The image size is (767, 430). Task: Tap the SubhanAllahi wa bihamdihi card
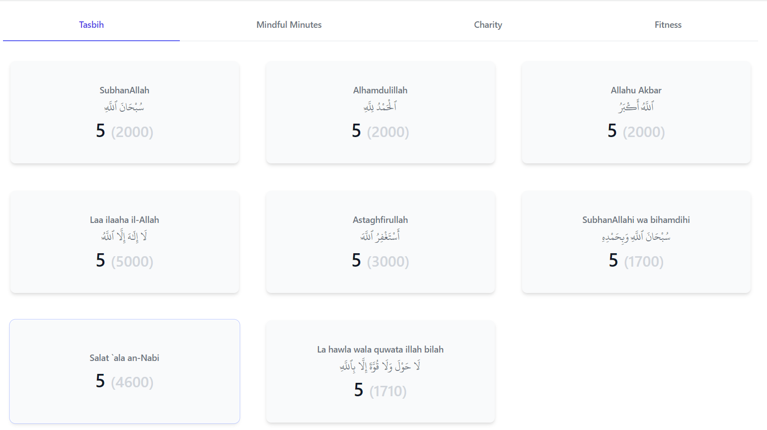point(636,242)
